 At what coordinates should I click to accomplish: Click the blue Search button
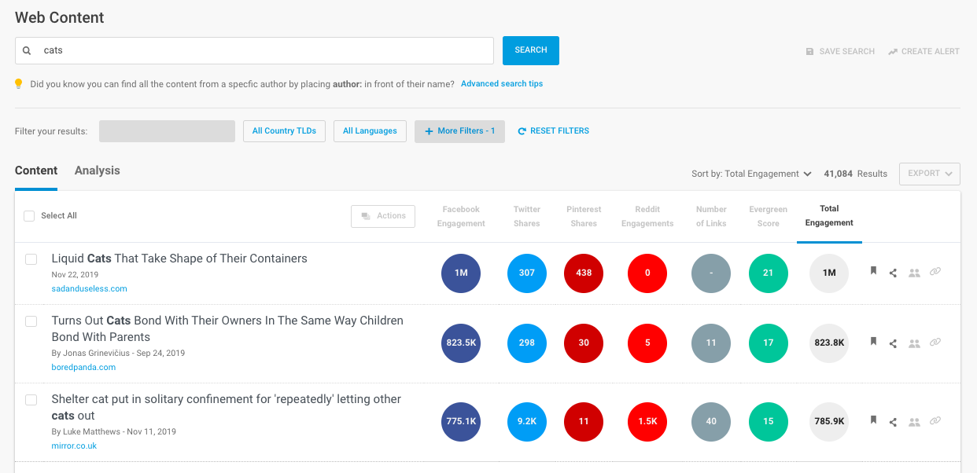[530, 49]
